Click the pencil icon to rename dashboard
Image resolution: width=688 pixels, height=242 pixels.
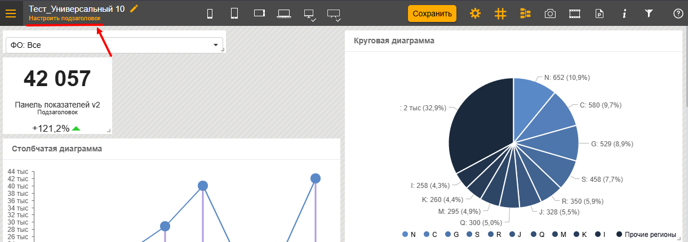pyautogui.click(x=134, y=8)
